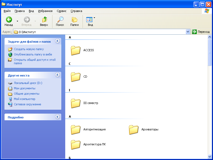Open the Справка menu
This screenshot has width=213, height=160.
[76, 11]
